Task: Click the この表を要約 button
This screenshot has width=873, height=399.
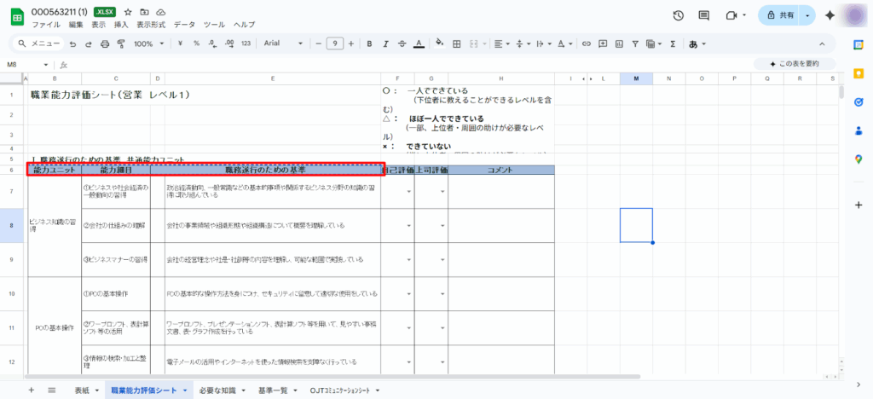Action: coord(794,64)
